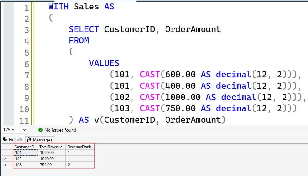
Task: Click RevenueRank cell for customer 101
Action: [x=80, y=152]
